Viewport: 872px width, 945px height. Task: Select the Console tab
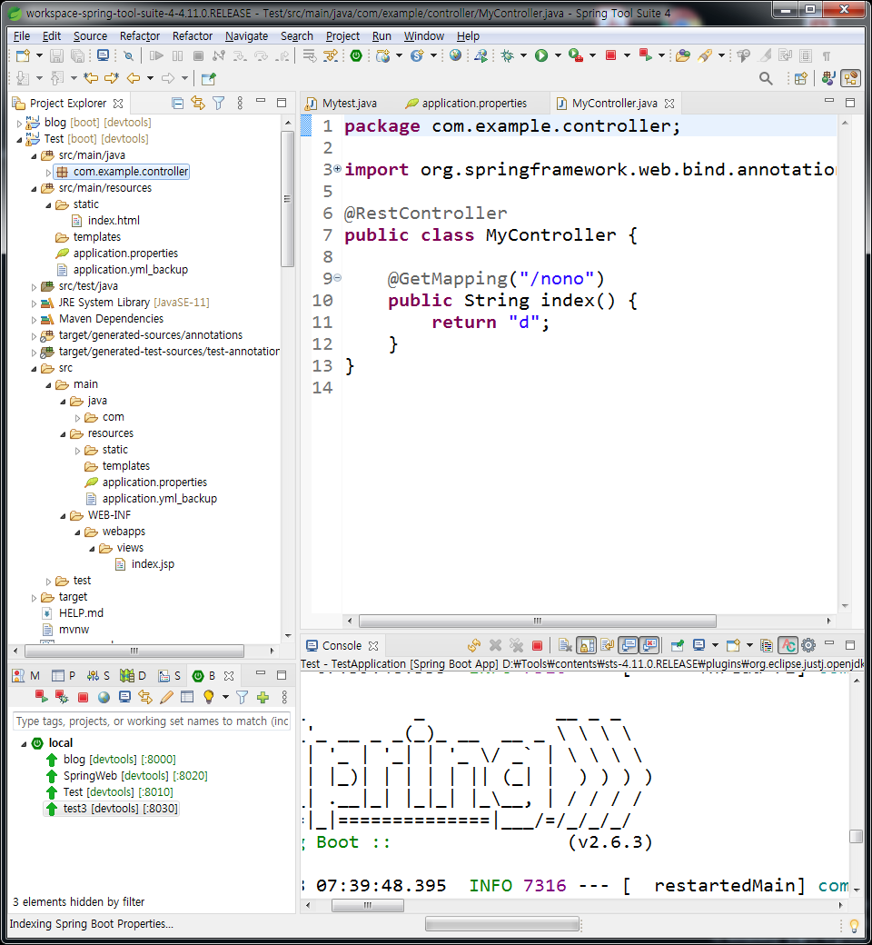342,646
